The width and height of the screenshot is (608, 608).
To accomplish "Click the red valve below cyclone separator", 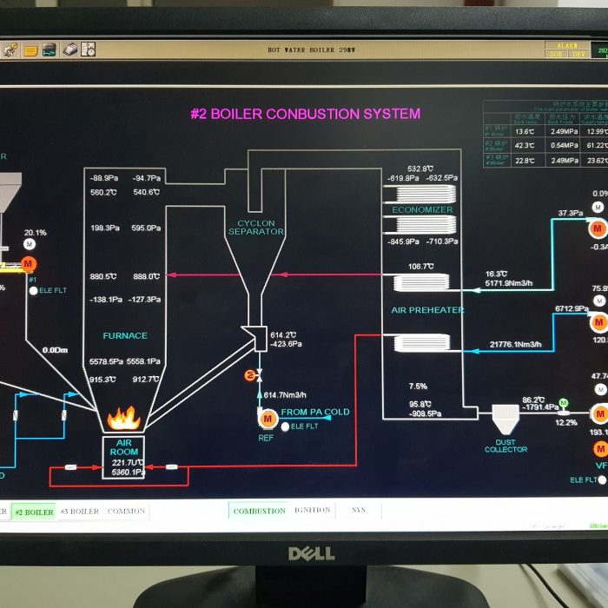I will (248, 373).
